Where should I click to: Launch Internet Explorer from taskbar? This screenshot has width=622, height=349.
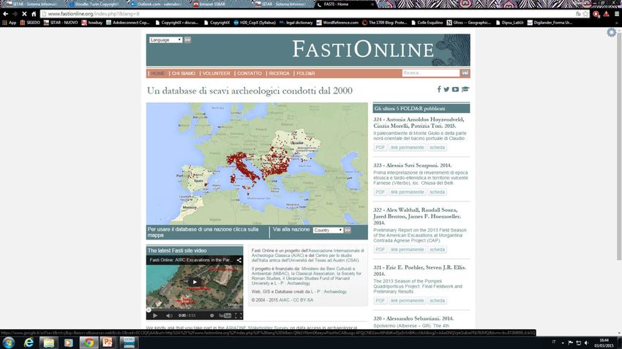[x=29, y=342]
